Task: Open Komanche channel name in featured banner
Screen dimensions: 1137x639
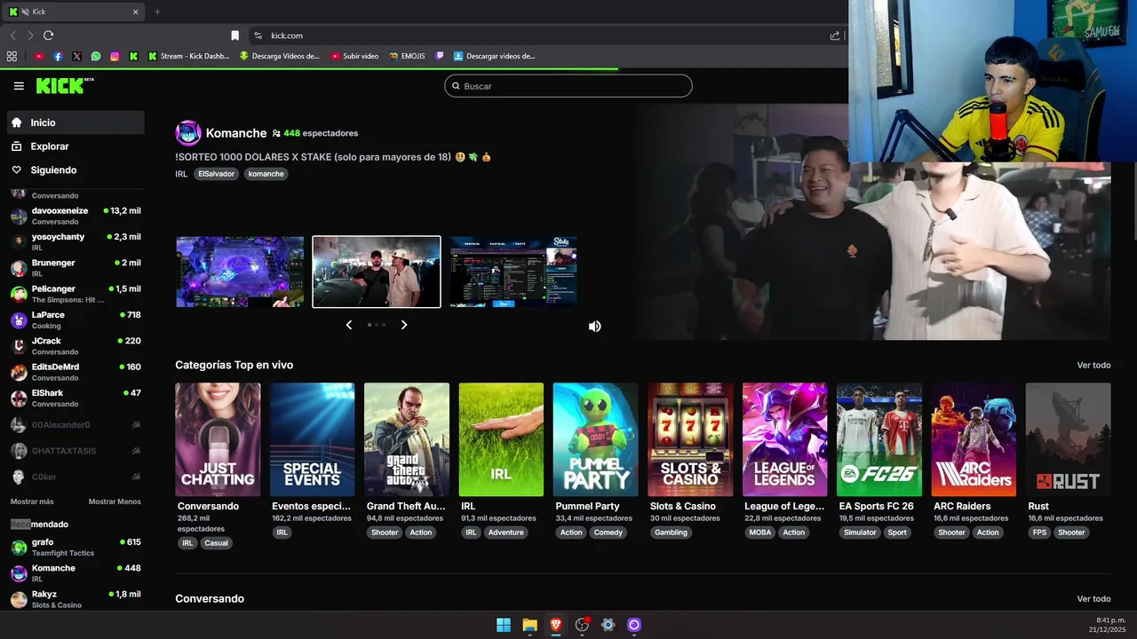Action: (236, 133)
